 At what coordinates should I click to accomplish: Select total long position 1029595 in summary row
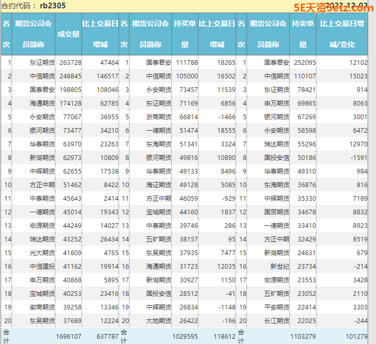(185, 337)
